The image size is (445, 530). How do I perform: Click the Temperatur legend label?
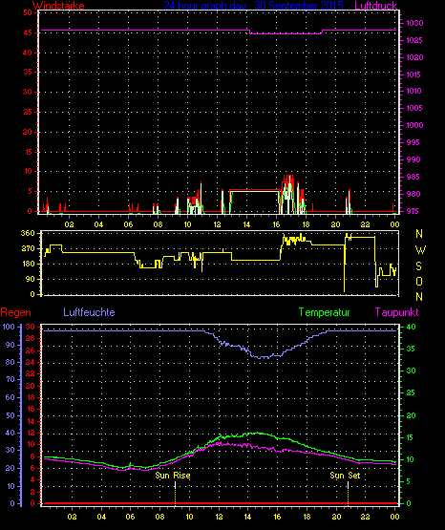coord(324,312)
